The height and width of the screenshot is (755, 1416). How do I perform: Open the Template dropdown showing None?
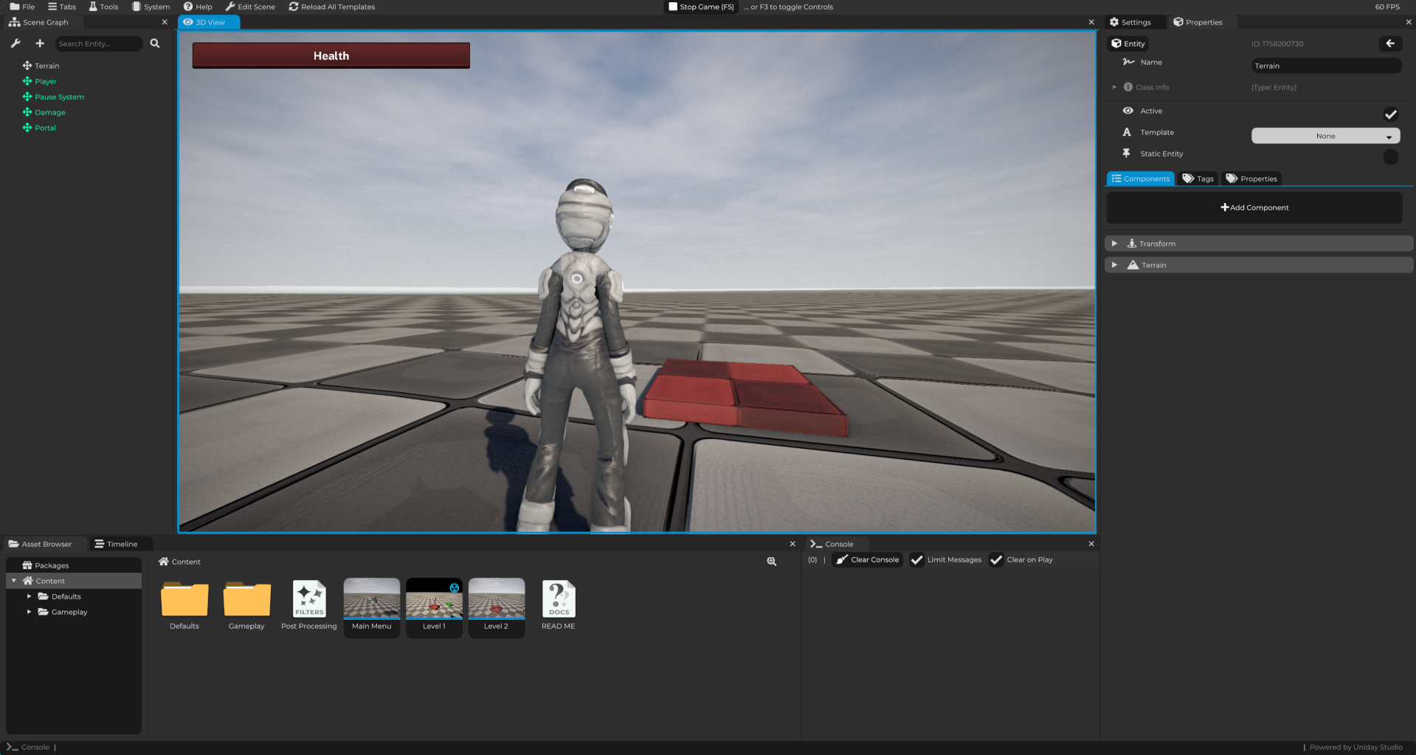1325,136
